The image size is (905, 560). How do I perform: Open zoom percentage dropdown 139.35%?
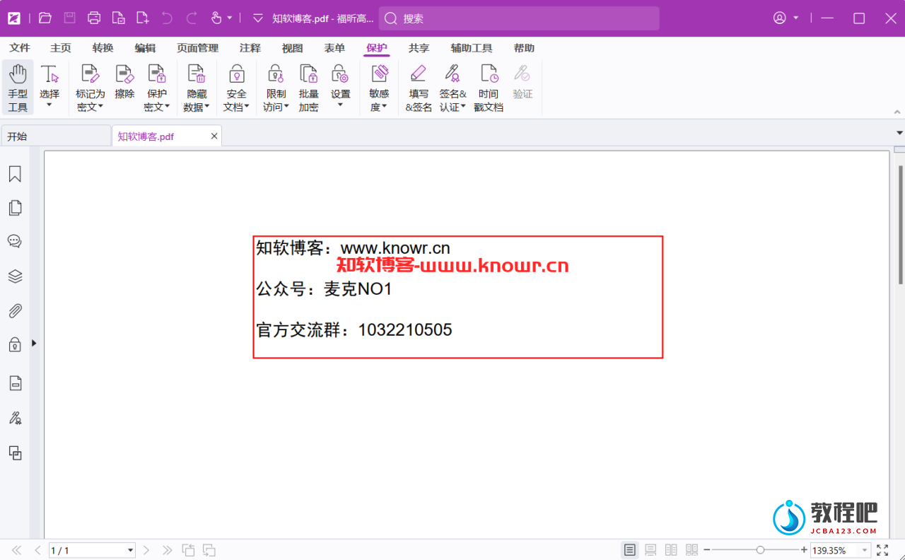pos(865,550)
